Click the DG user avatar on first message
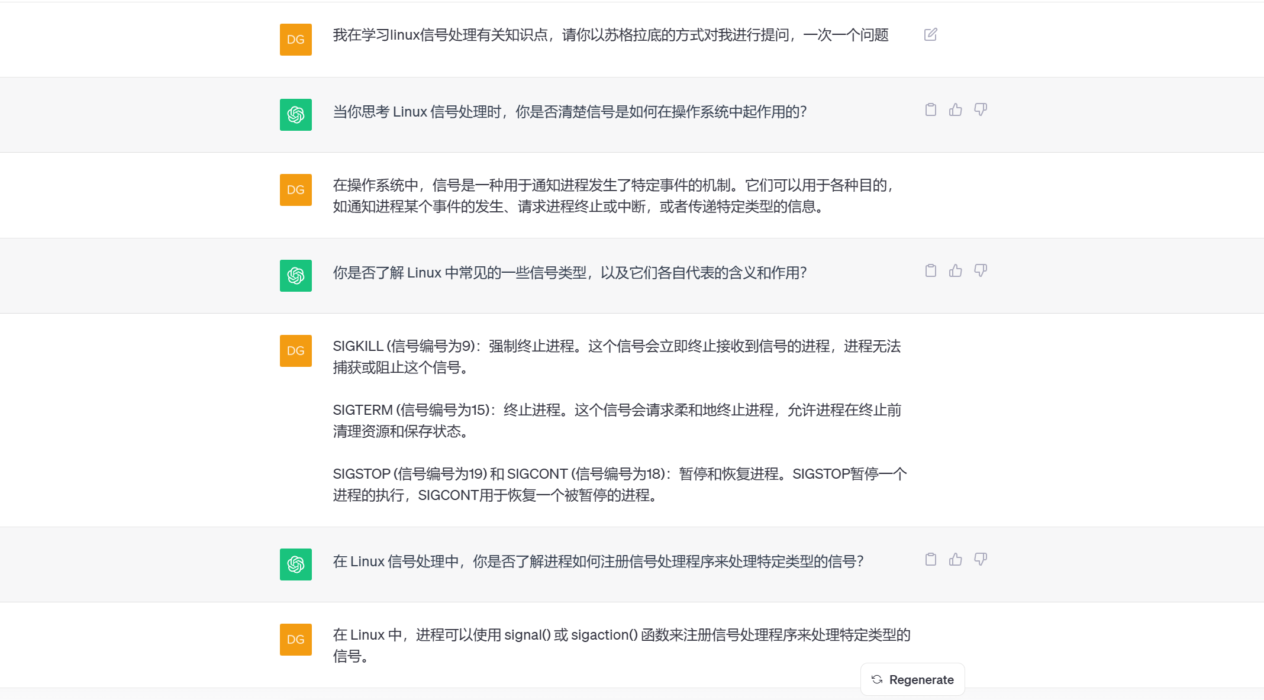Screen dimensions: 1264x700 pos(296,40)
